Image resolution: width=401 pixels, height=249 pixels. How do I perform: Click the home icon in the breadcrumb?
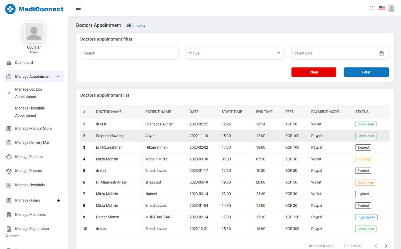coord(129,25)
